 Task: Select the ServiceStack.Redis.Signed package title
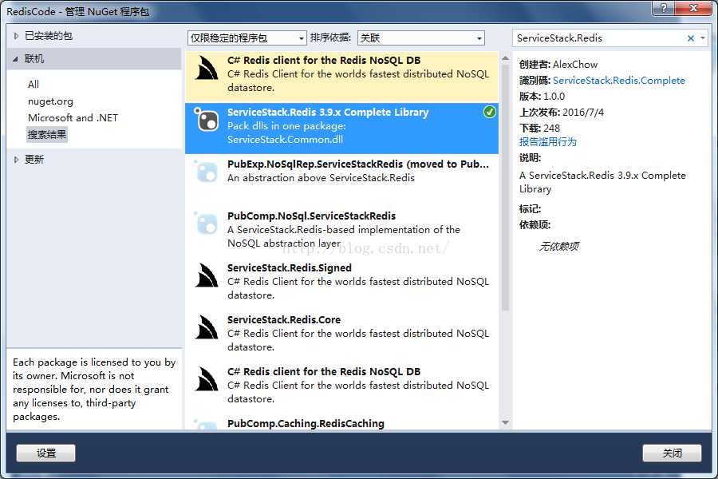pyautogui.click(x=290, y=267)
